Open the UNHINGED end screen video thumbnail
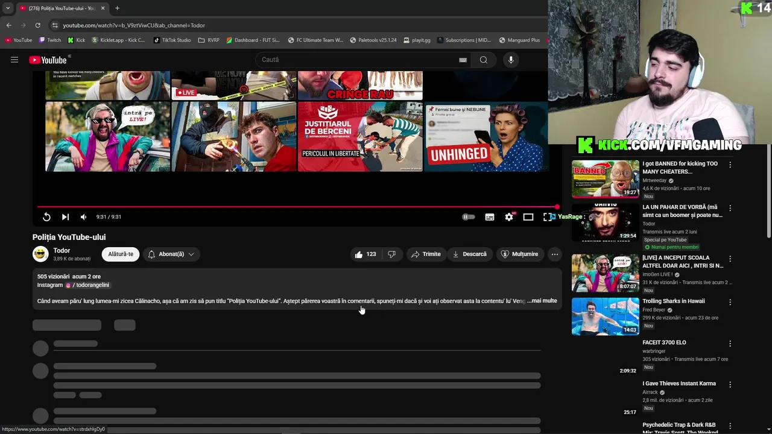Image resolution: width=772 pixels, height=434 pixels. click(x=486, y=136)
